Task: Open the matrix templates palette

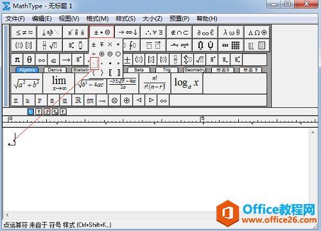Action: click(231, 45)
